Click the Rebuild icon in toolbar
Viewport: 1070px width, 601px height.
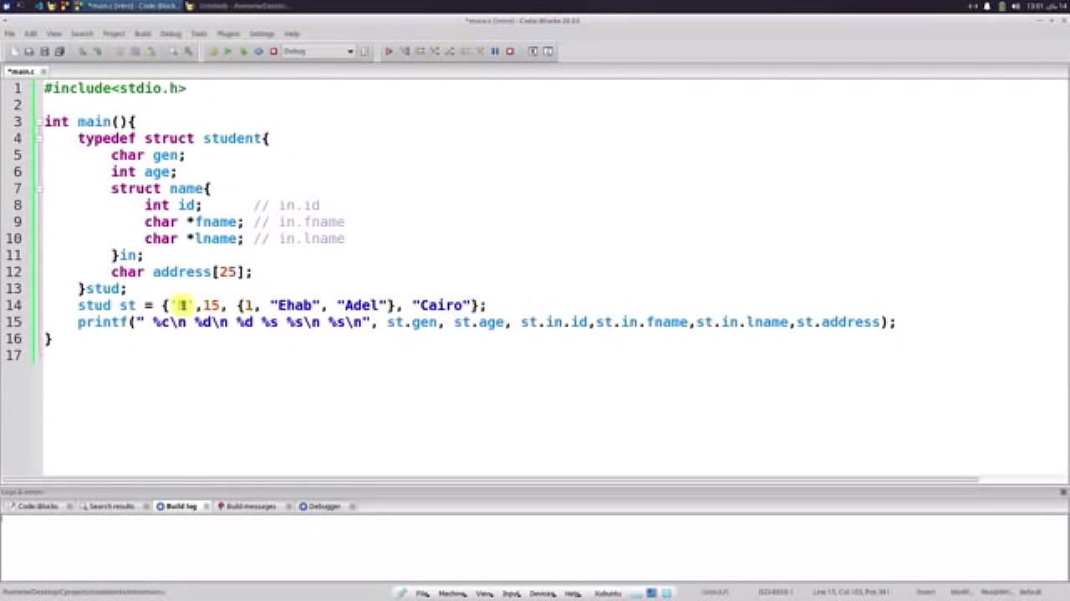[258, 52]
